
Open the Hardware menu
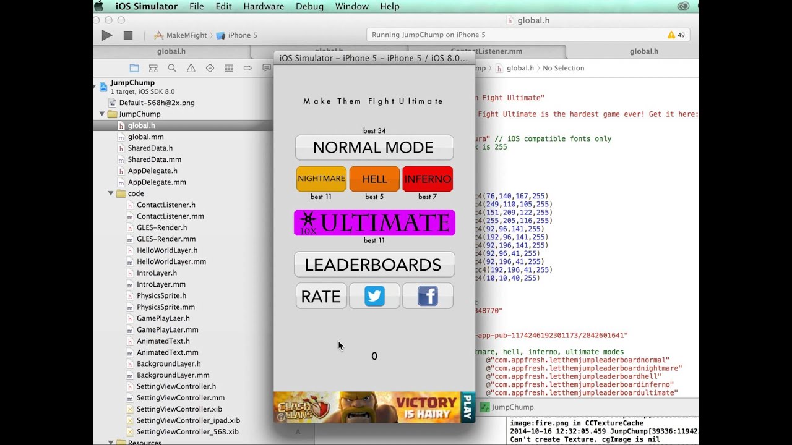264,6
